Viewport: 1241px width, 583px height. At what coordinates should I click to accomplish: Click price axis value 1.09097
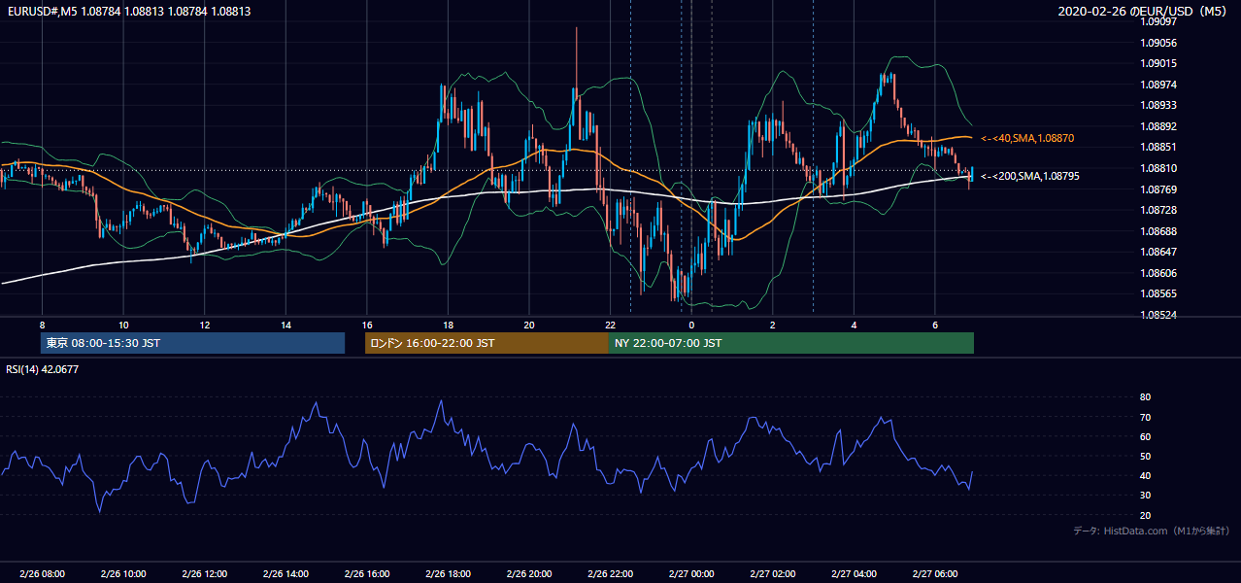point(1159,21)
